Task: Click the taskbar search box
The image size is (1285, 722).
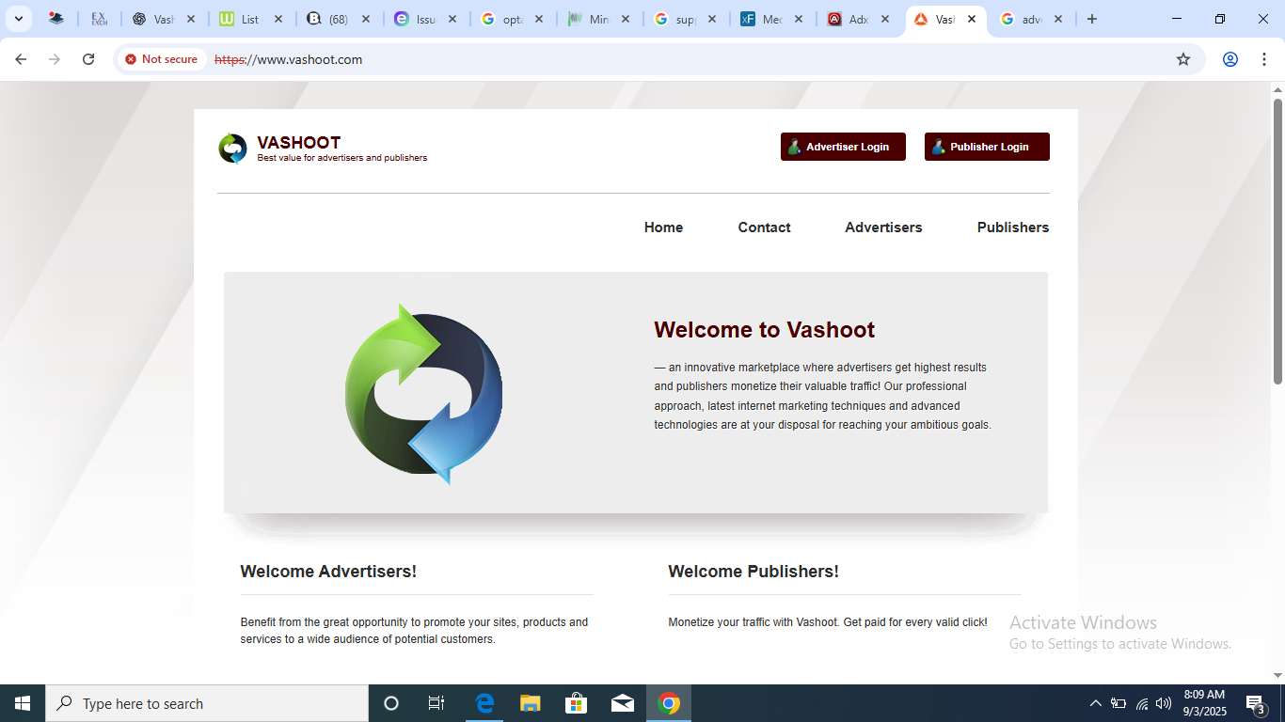Action: click(207, 703)
